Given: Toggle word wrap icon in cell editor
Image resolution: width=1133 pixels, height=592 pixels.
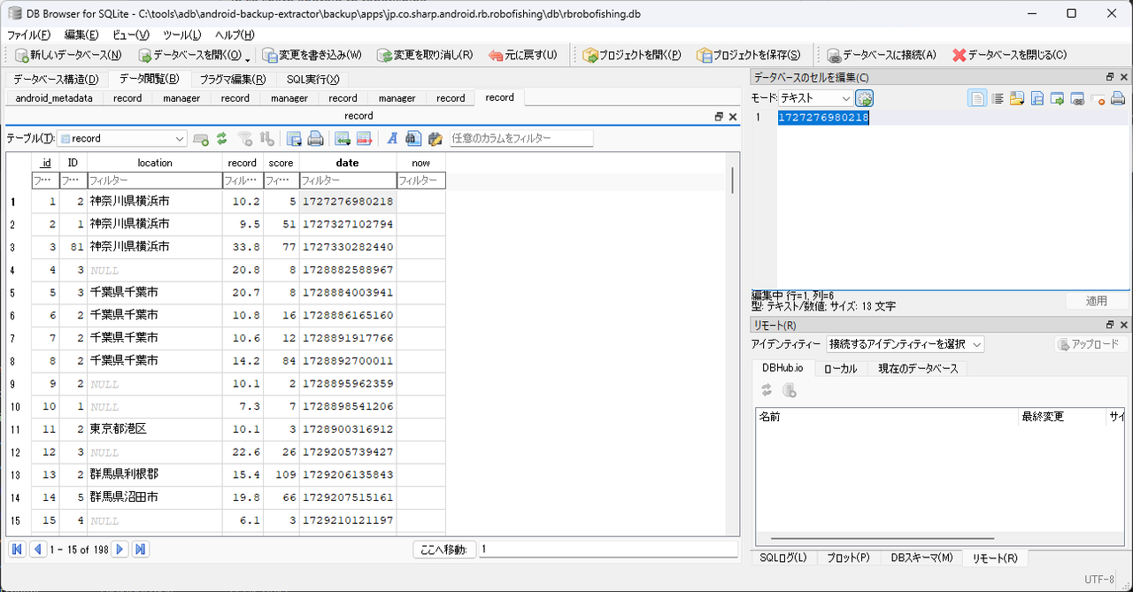Looking at the screenshot, I should coord(997,98).
